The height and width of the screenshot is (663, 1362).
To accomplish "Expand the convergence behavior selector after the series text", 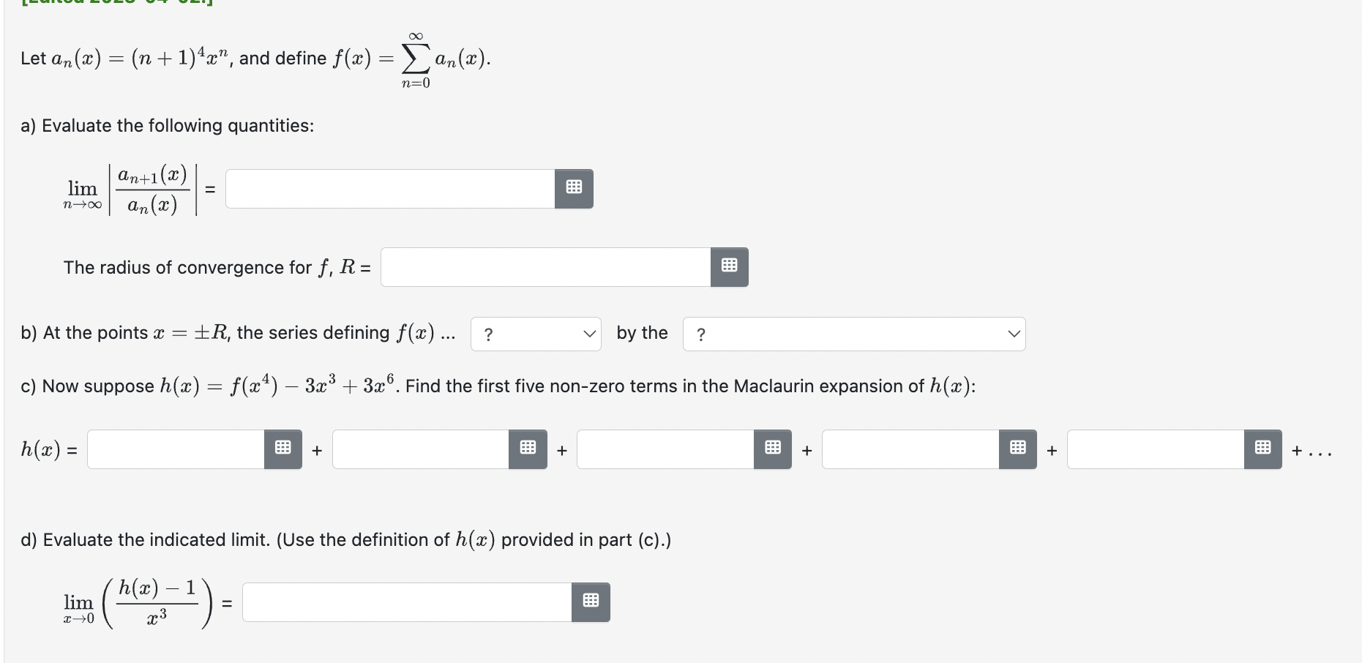I will (x=536, y=334).
